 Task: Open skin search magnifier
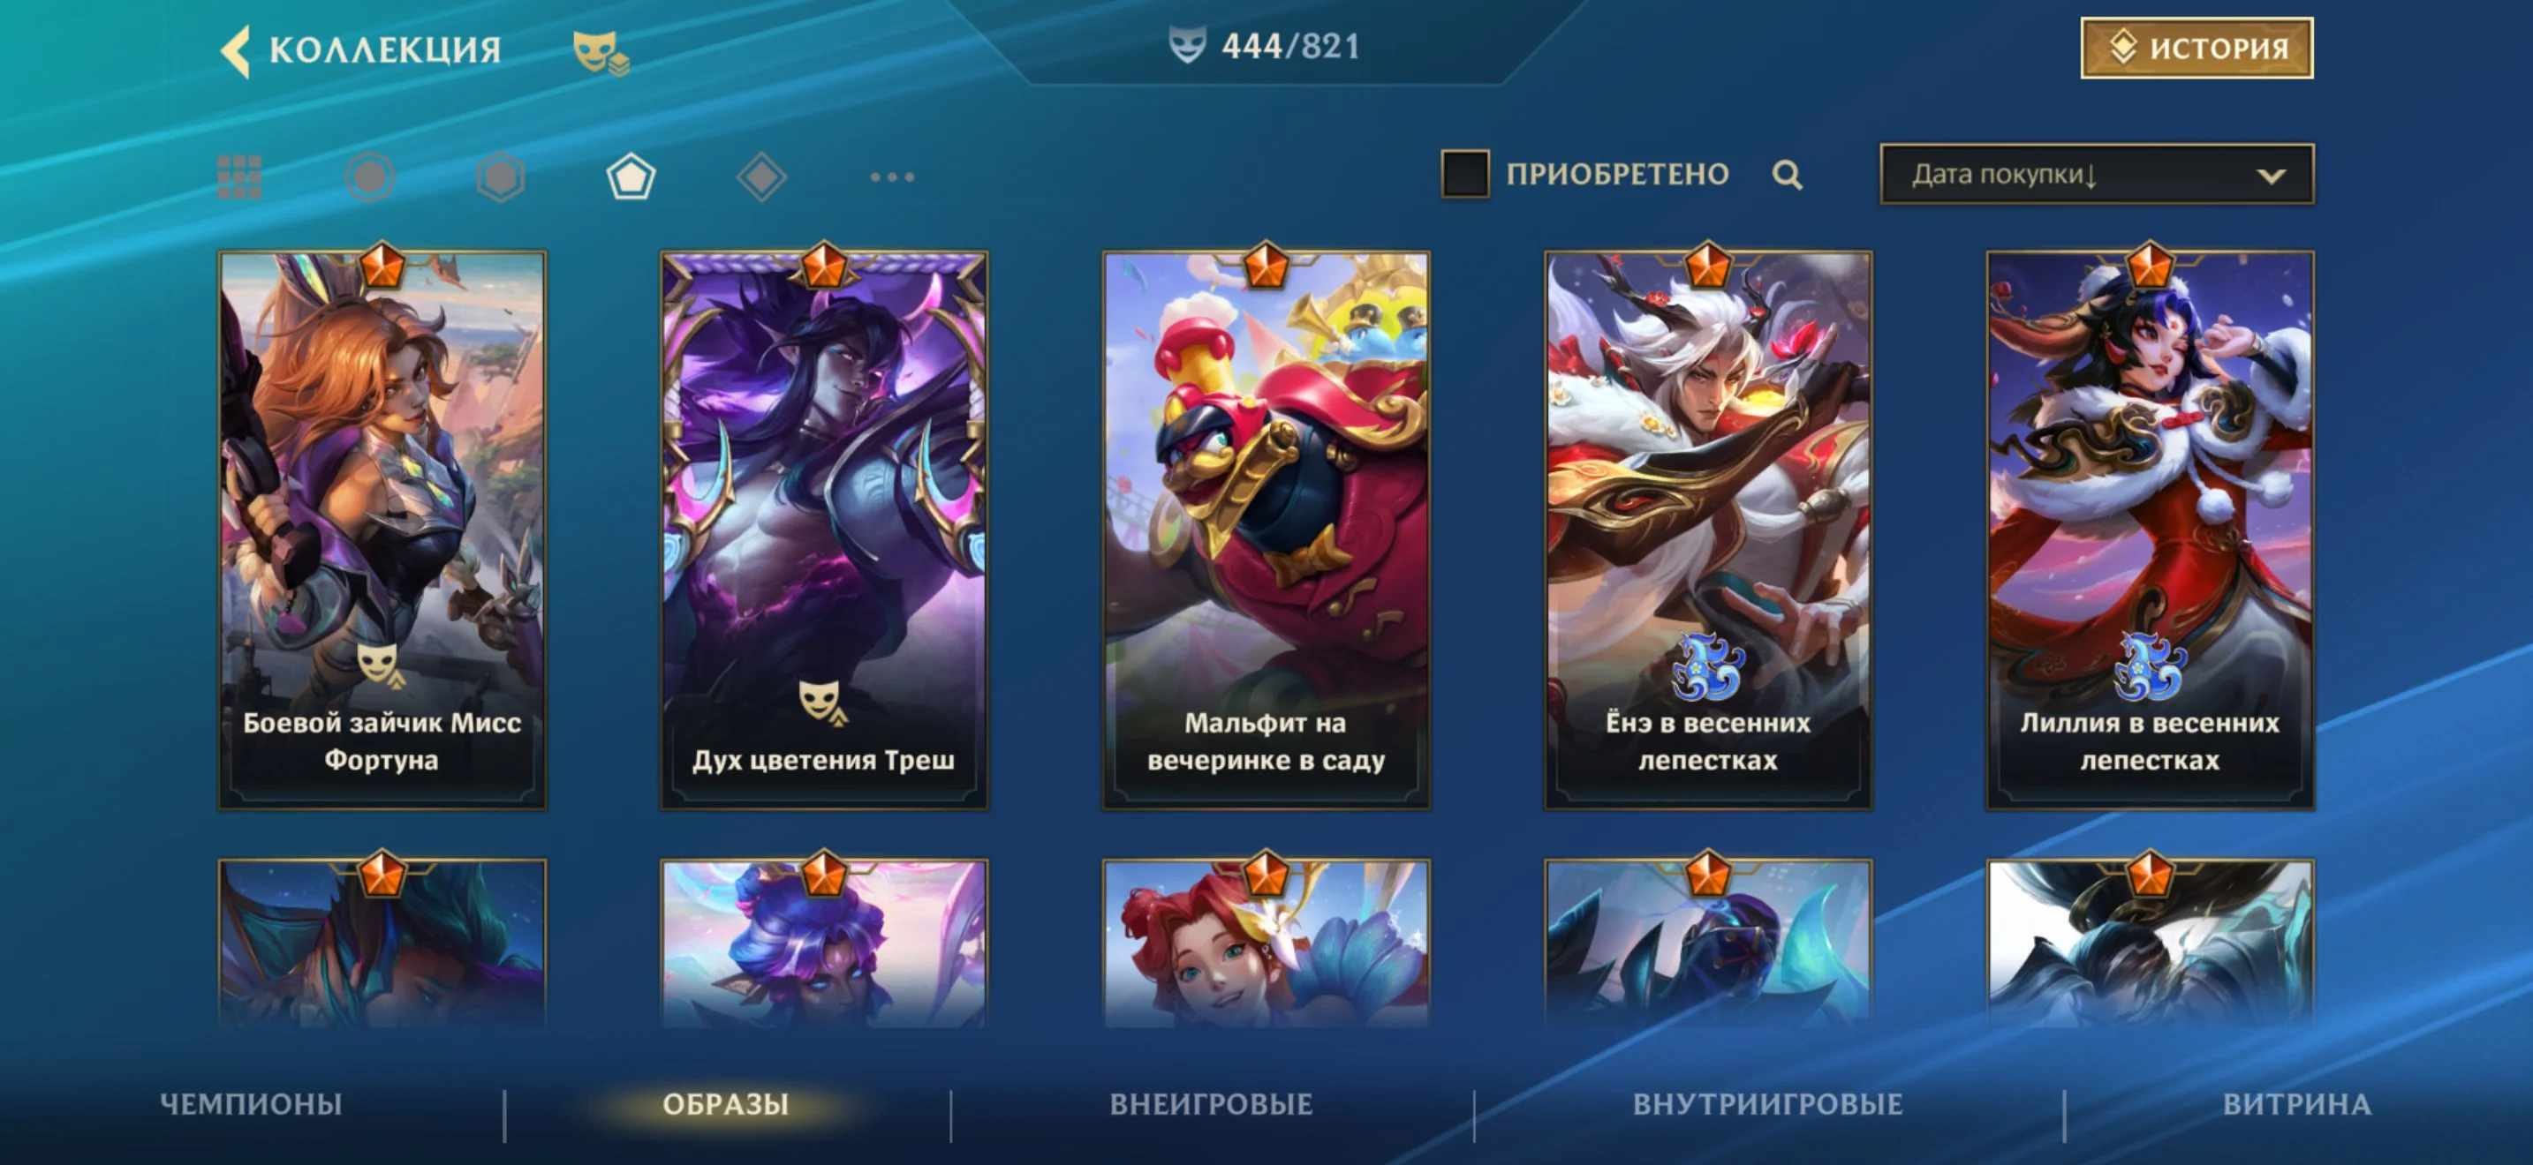click(x=1787, y=175)
